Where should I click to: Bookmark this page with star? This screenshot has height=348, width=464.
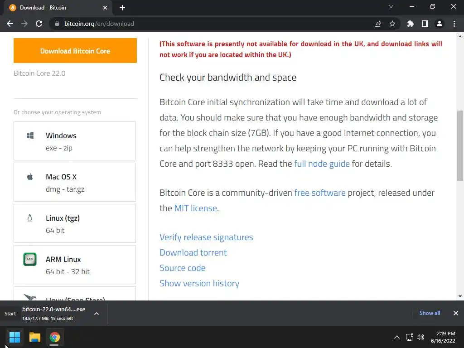point(392,24)
